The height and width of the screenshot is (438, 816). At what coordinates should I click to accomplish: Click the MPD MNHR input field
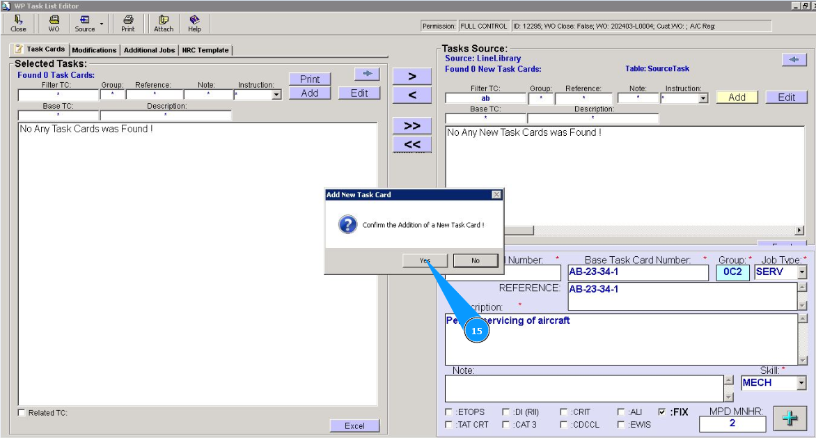(732, 423)
